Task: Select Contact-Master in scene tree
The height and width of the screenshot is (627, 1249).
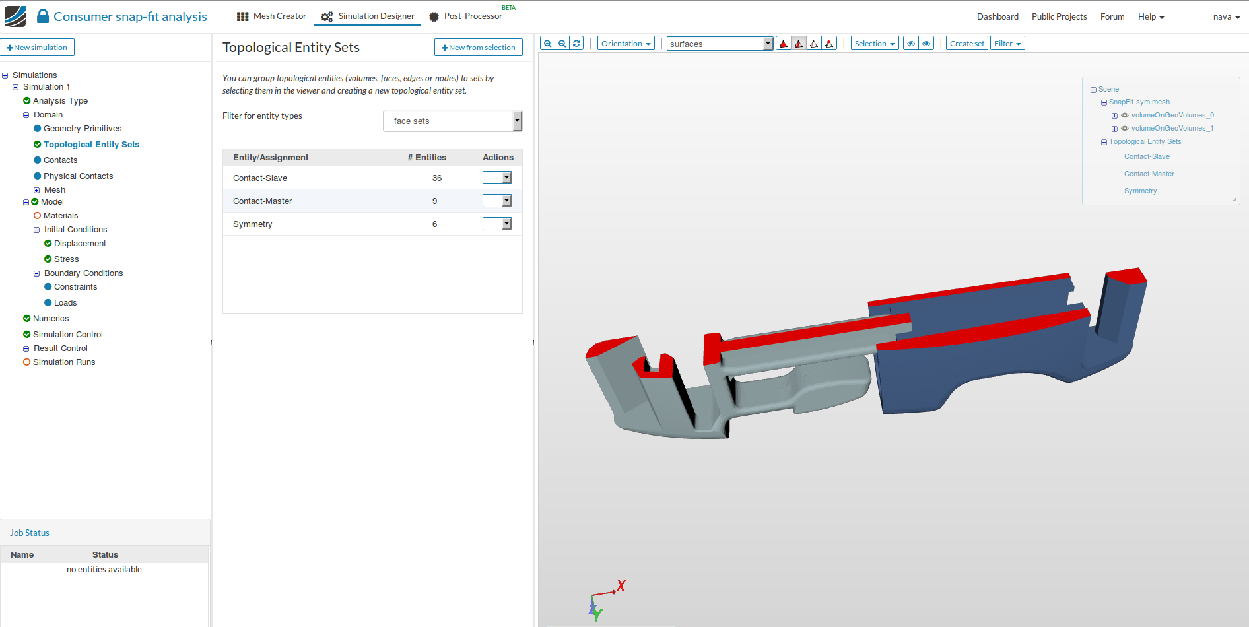Action: [x=1149, y=174]
